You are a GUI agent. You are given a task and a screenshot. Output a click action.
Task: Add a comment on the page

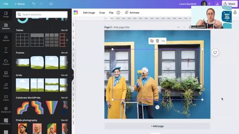click(x=215, y=52)
